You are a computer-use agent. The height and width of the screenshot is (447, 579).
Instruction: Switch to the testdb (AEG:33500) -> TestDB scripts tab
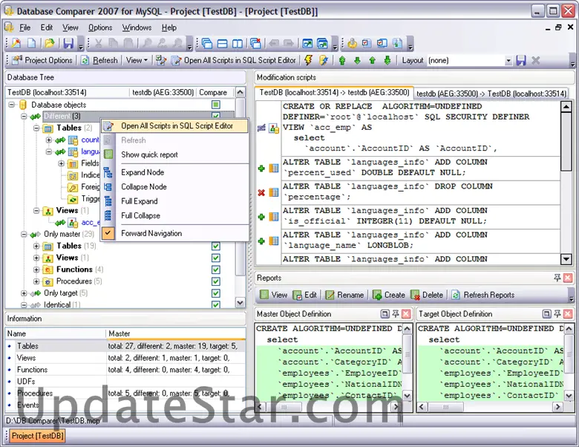point(491,94)
